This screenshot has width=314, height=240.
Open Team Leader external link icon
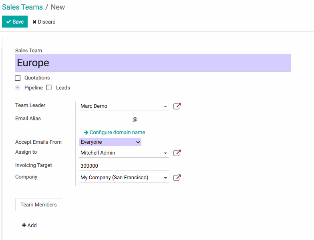click(177, 106)
